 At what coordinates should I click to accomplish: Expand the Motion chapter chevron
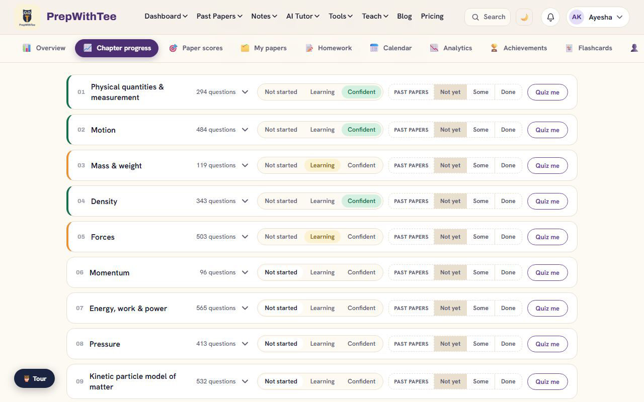pyautogui.click(x=245, y=130)
